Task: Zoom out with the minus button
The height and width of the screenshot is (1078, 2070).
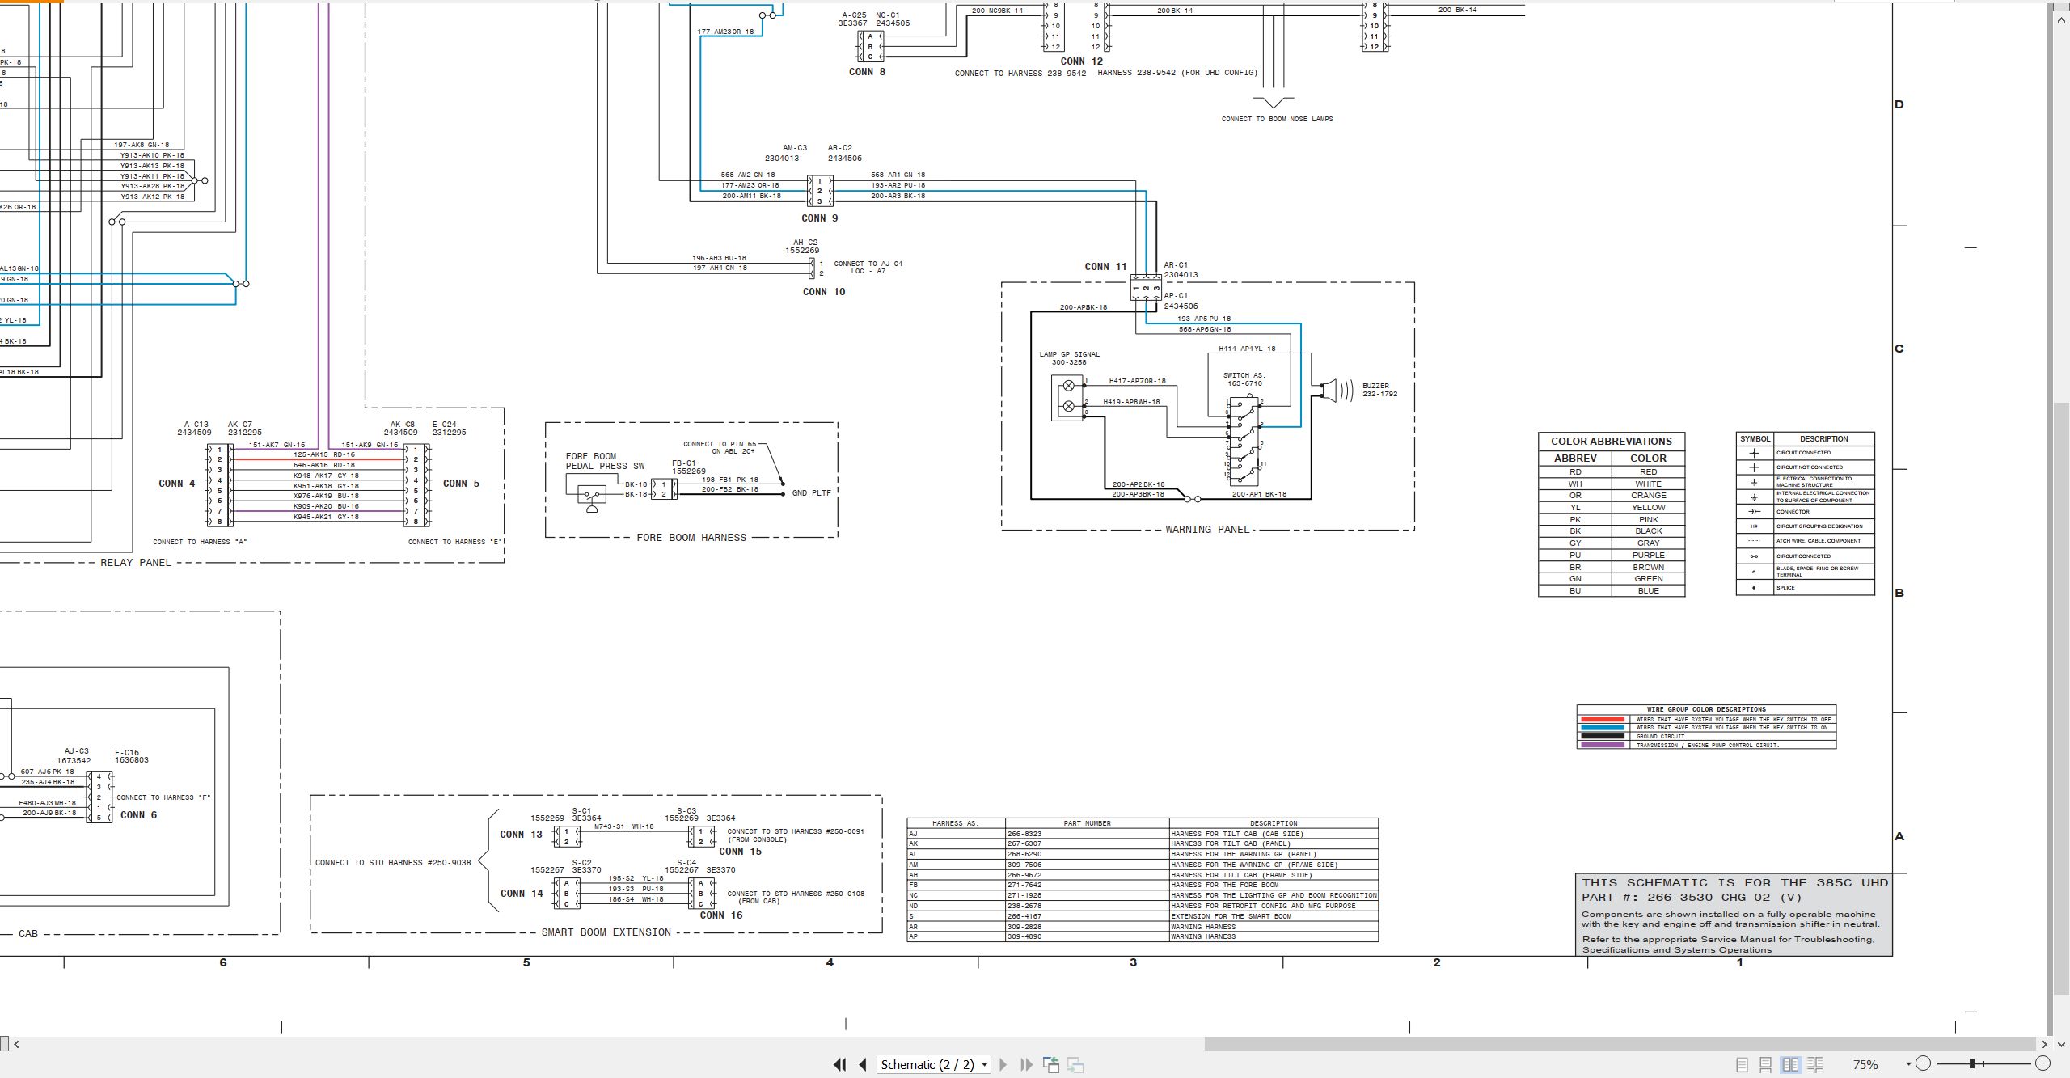Action: tap(1924, 1063)
